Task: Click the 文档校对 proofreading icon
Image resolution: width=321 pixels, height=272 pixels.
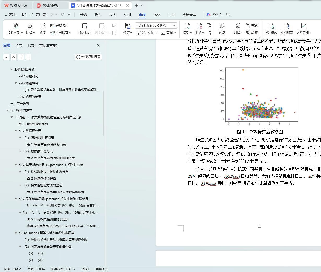Action: tap(15, 26)
